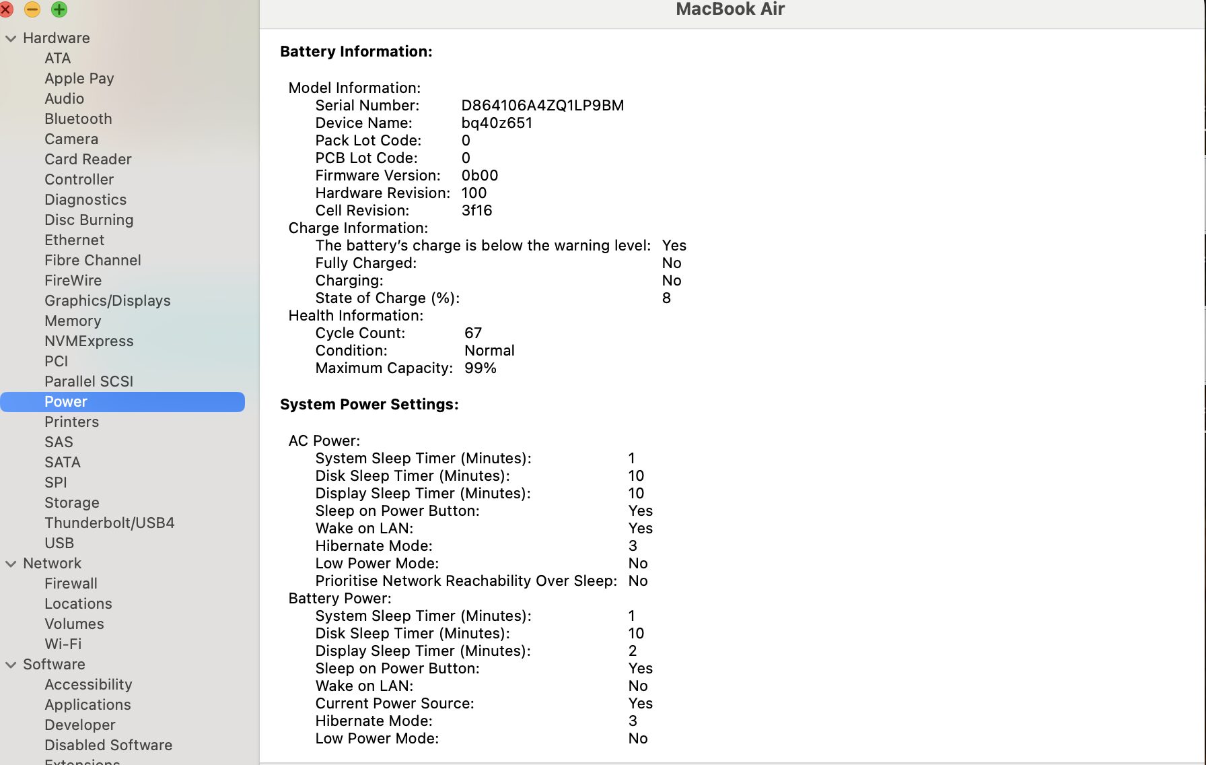Select USB in the sidebar
The height and width of the screenshot is (765, 1206).
tap(59, 543)
